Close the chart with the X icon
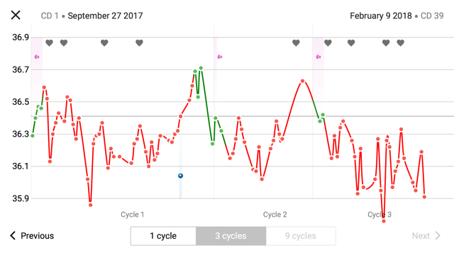The height and width of the screenshot is (255, 454). click(x=16, y=15)
